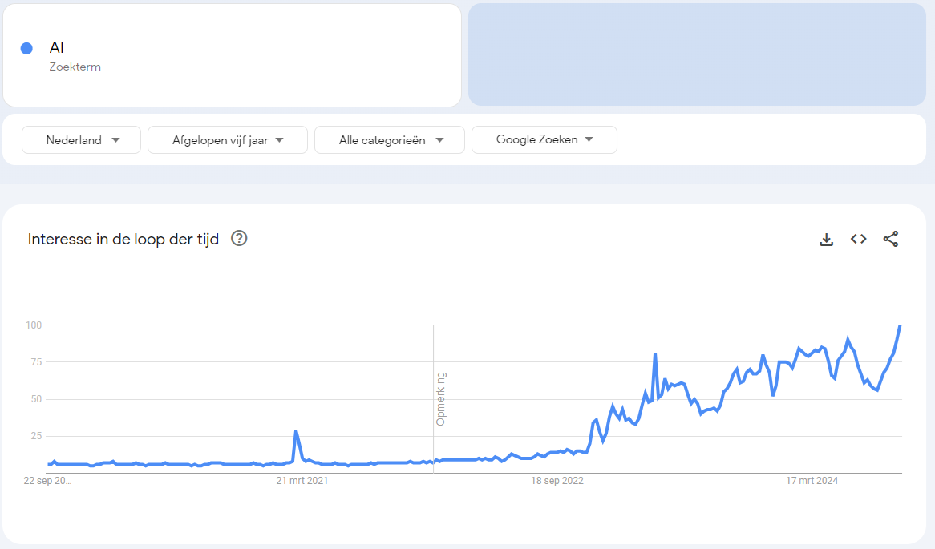The image size is (935, 549).
Task: Download the interest over time chart data
Action: coord(827,239)
